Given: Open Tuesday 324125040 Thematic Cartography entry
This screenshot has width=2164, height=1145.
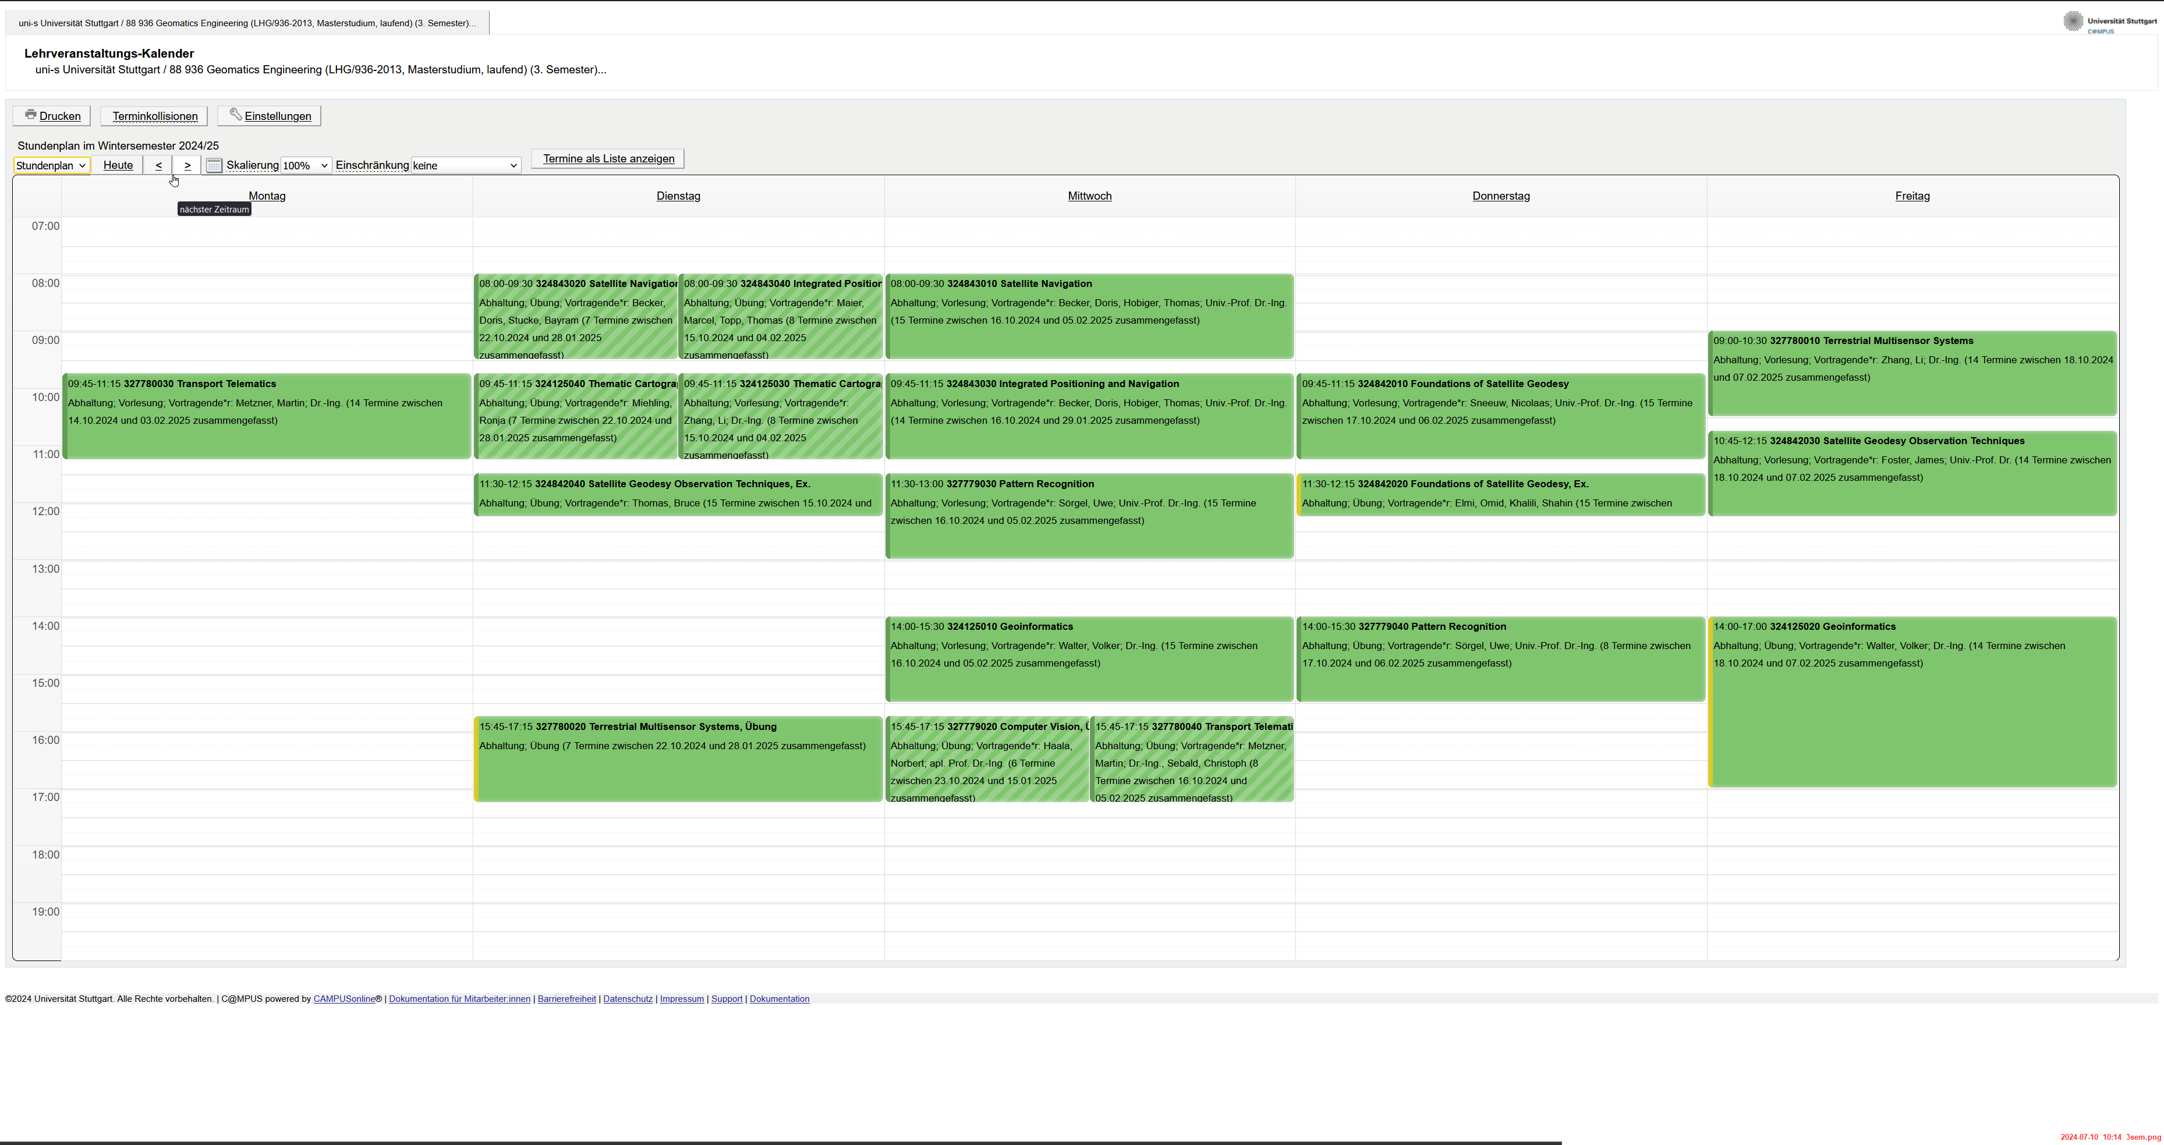Looking at the screenshot, I should pos(576,416).
